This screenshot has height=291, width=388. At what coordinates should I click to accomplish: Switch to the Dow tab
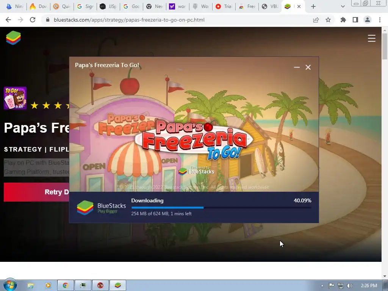click(38, 6)
